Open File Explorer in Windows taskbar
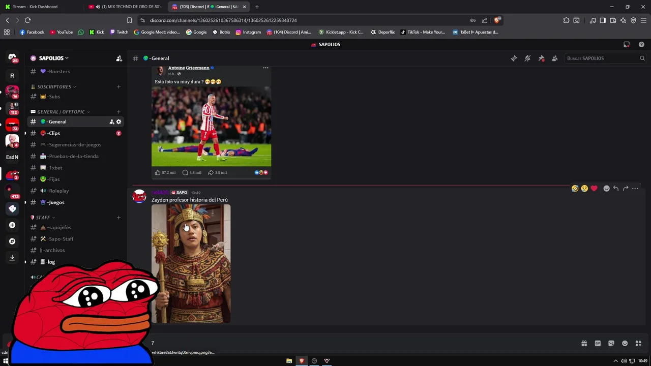This screenshot has height=366, width=651. click(289, 361)
